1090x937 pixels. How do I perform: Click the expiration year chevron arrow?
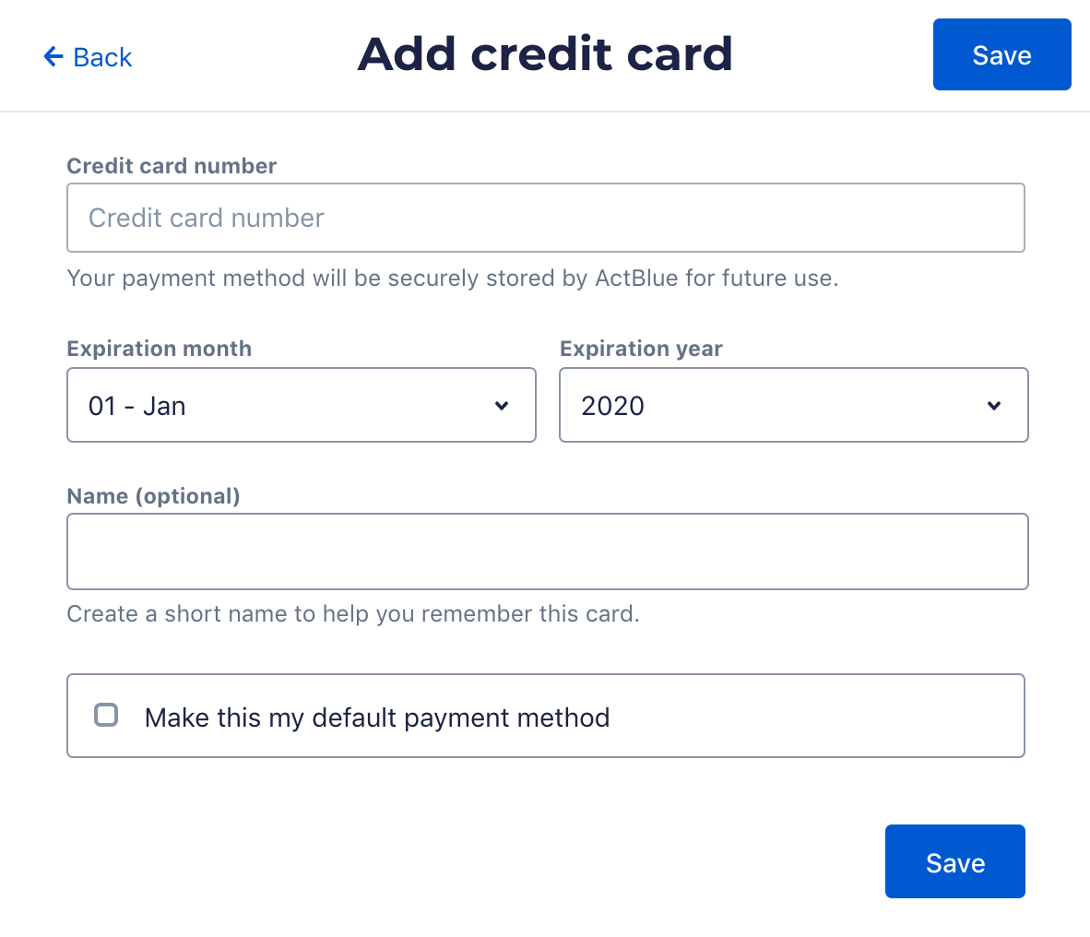click(995, 406)
